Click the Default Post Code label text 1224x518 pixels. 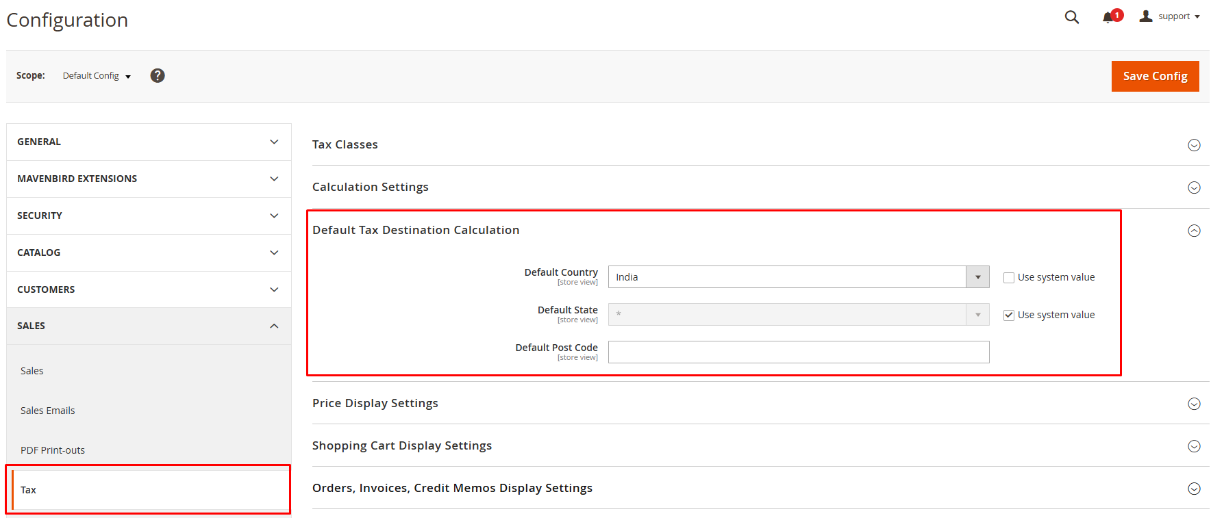[x=557, y=348]
